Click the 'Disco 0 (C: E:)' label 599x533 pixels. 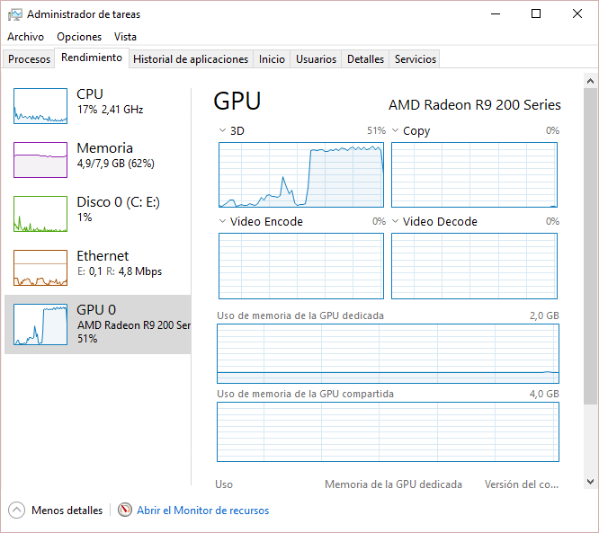(x=118, y=201)
